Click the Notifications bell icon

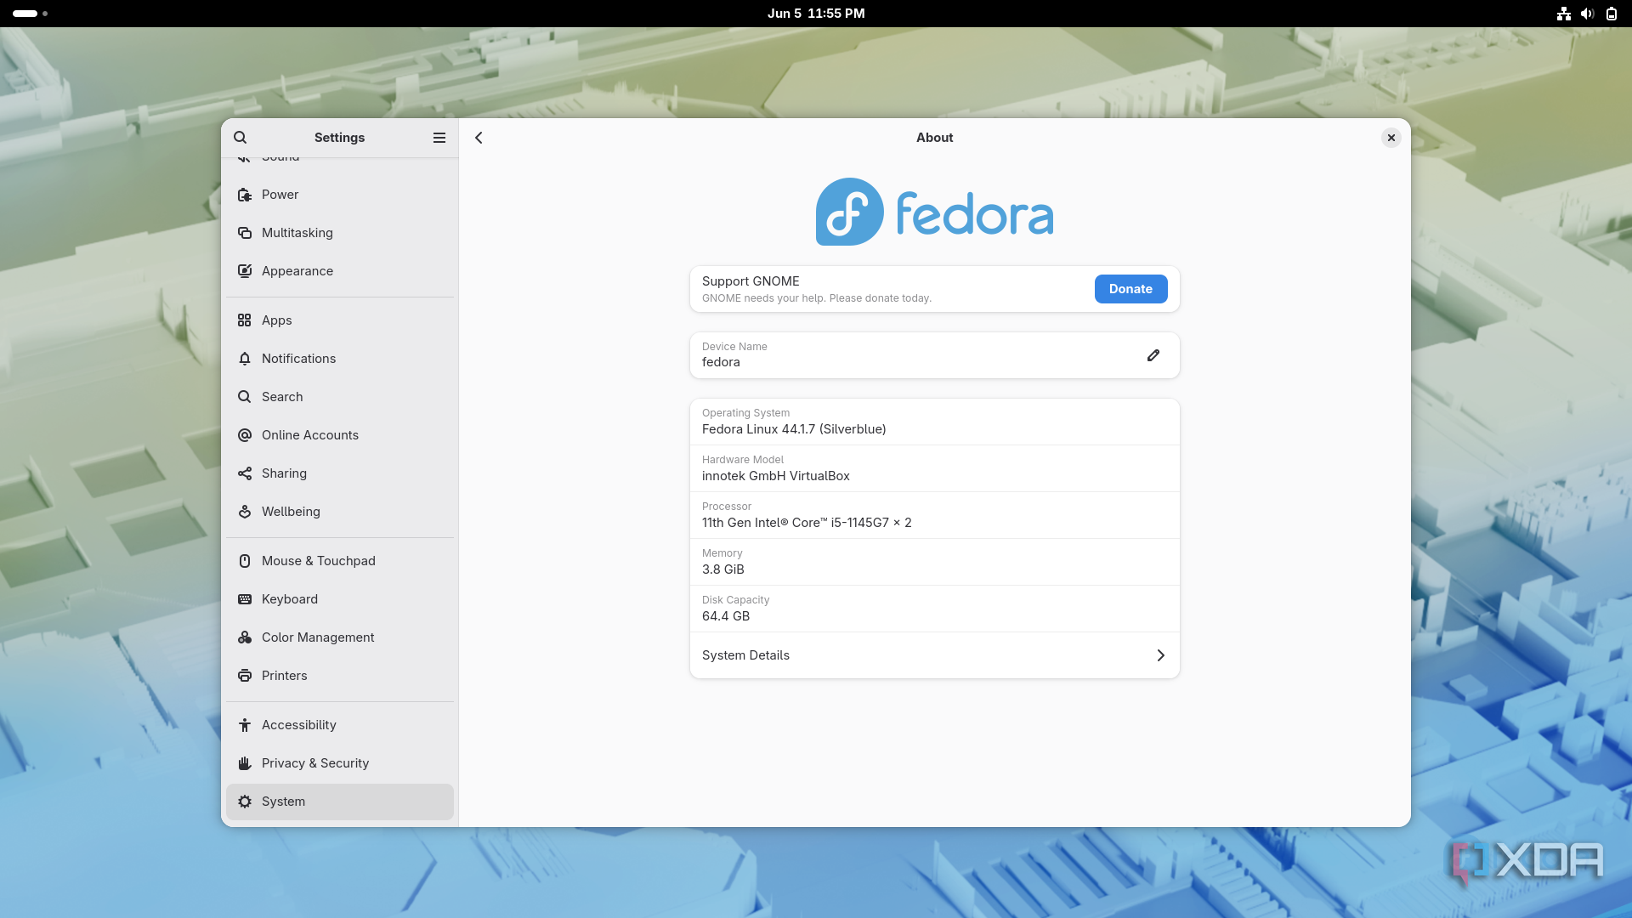[245, 359]
